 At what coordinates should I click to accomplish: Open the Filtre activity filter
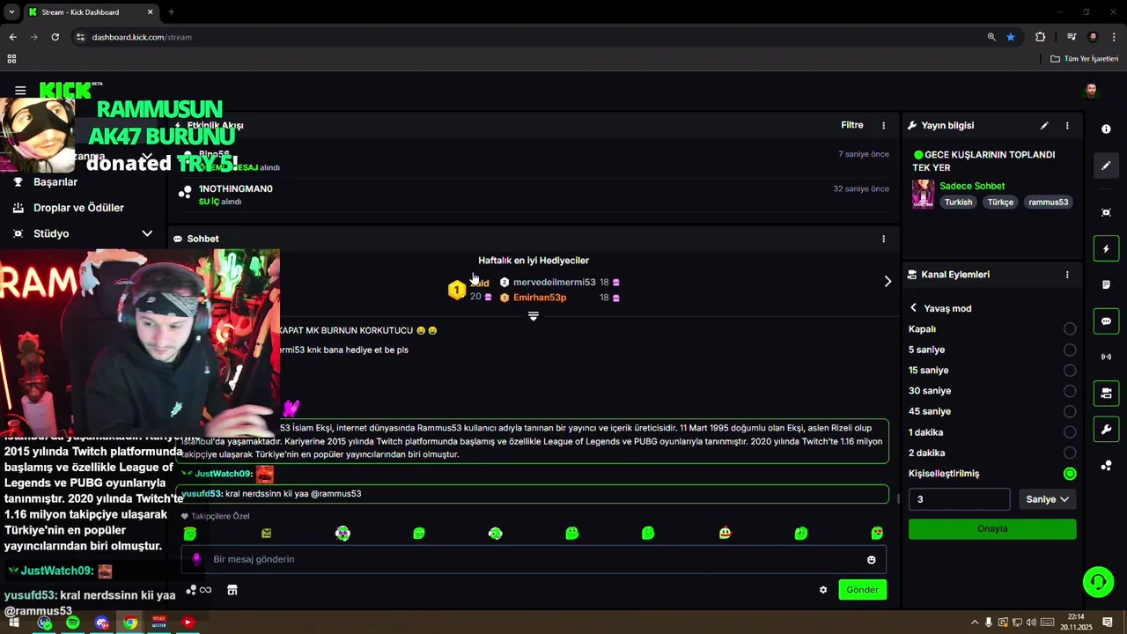point(852,126)
